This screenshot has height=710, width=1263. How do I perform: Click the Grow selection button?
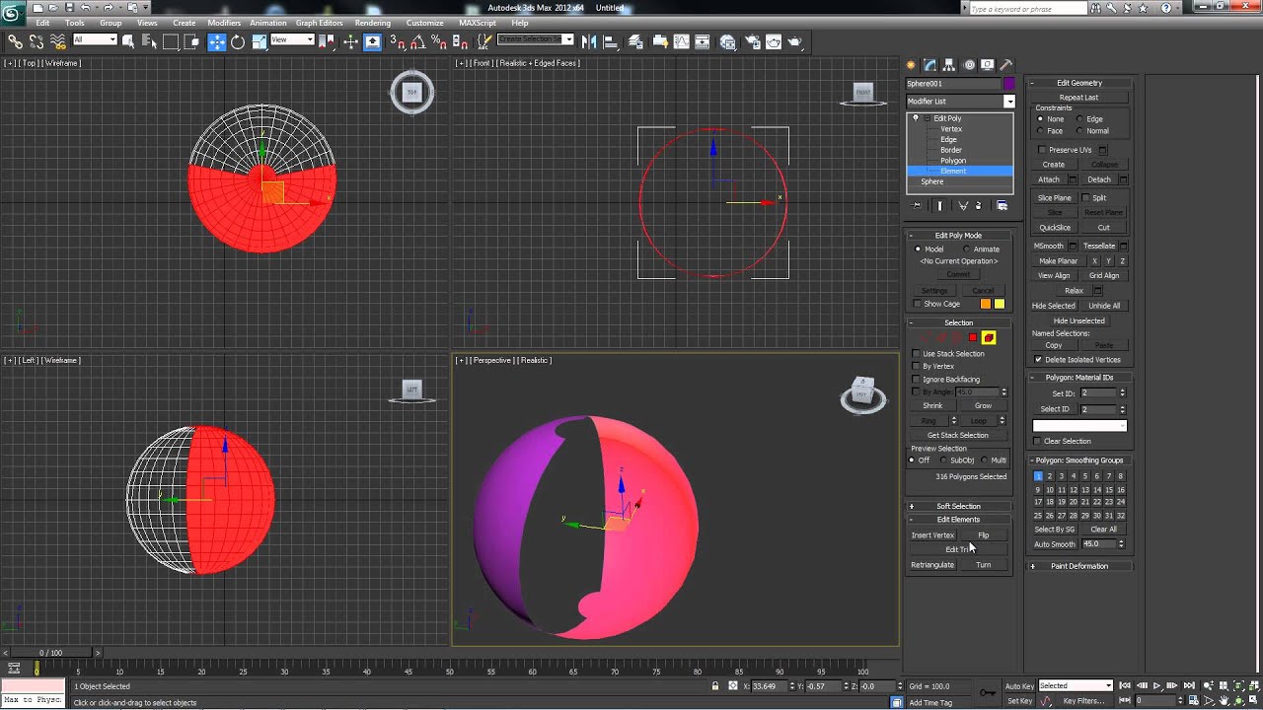tap(984, 406)
